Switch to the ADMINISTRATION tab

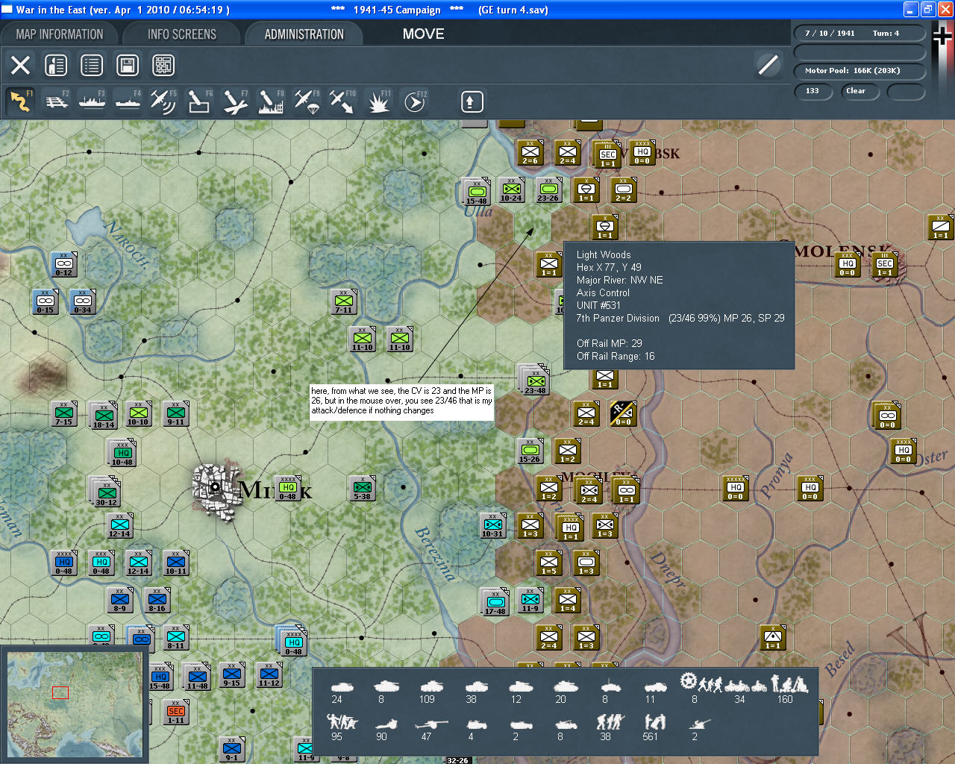coord(304,34)
